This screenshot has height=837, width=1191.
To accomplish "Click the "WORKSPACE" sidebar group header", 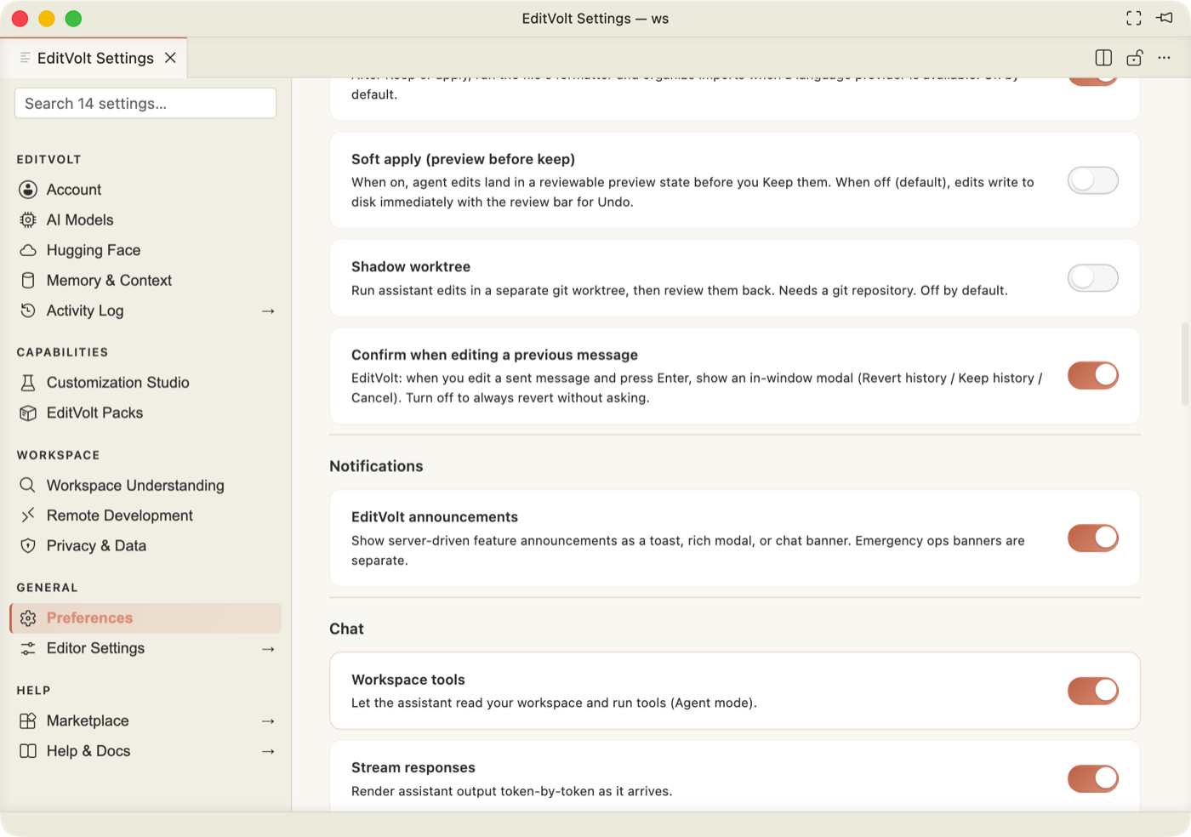I will click(x=58, y=455).
